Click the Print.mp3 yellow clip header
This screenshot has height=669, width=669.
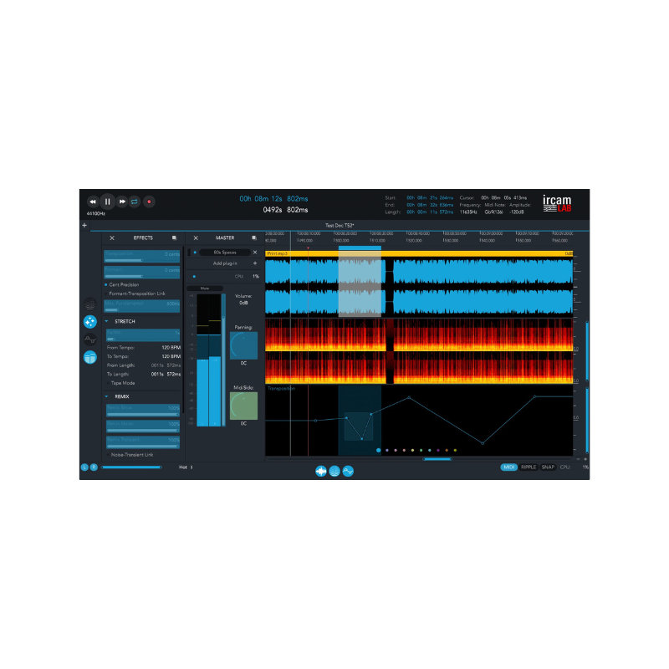pos(419,253)
